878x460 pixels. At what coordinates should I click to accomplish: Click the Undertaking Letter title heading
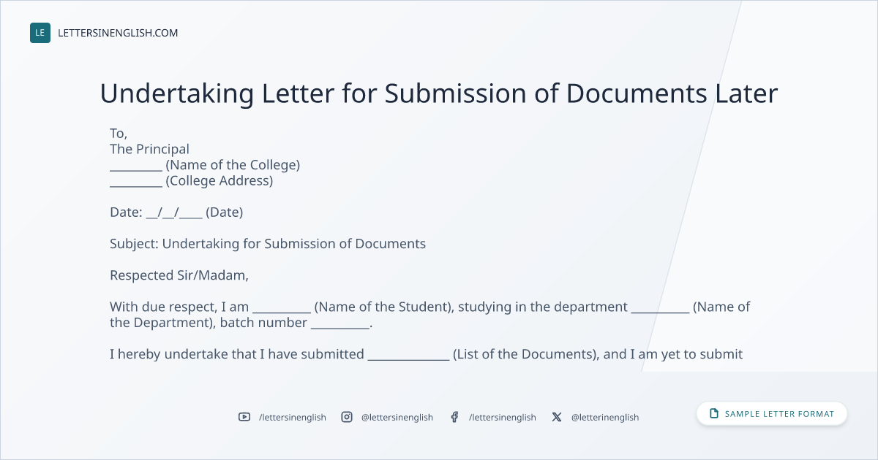click(439, 93)
